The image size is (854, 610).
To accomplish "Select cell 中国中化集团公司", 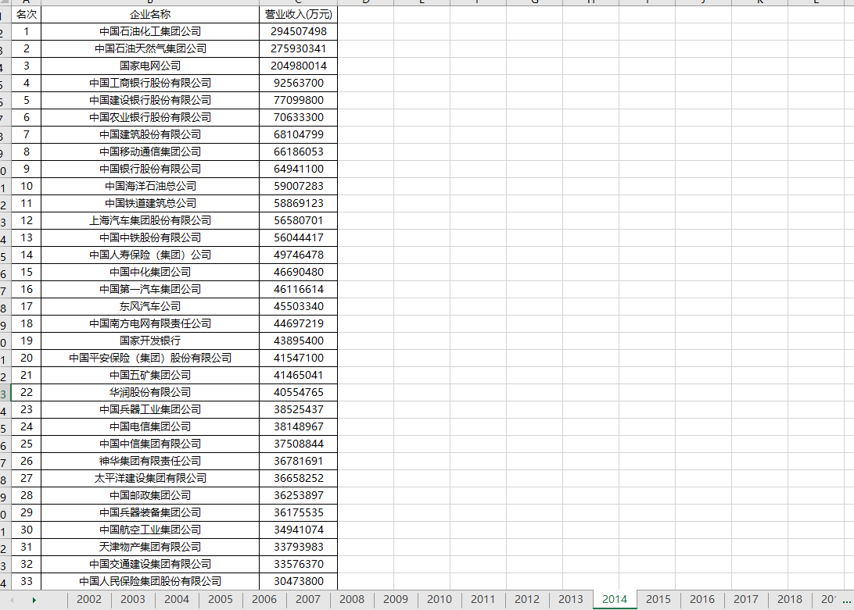I will click(150, 272).
